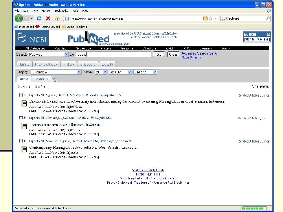Open the Help menu

point(85,11)
